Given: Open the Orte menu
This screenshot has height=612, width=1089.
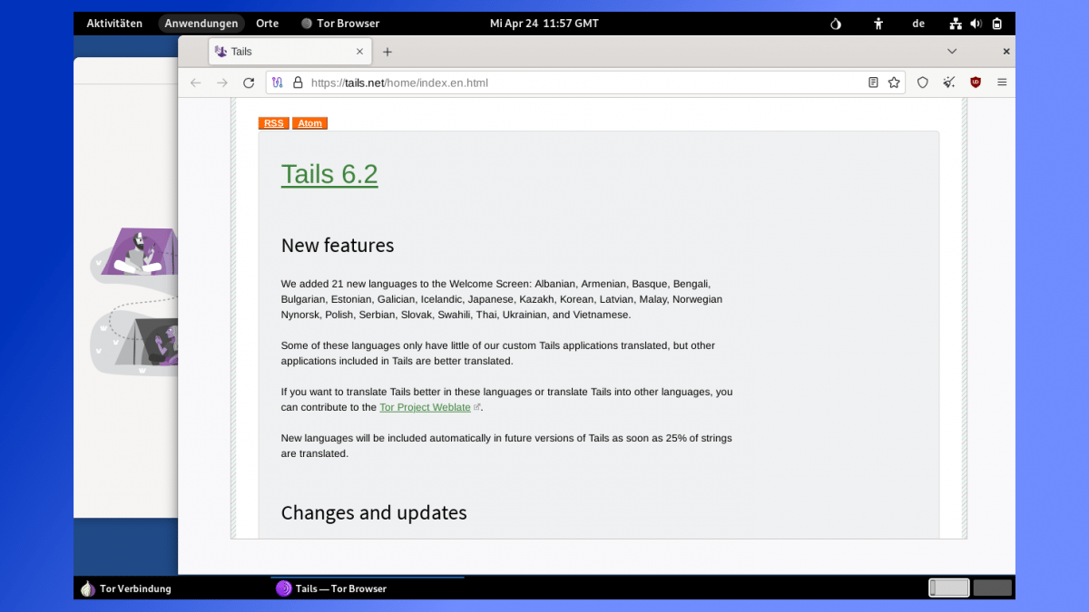Looking at the screenshot, I should coord(267,24).
